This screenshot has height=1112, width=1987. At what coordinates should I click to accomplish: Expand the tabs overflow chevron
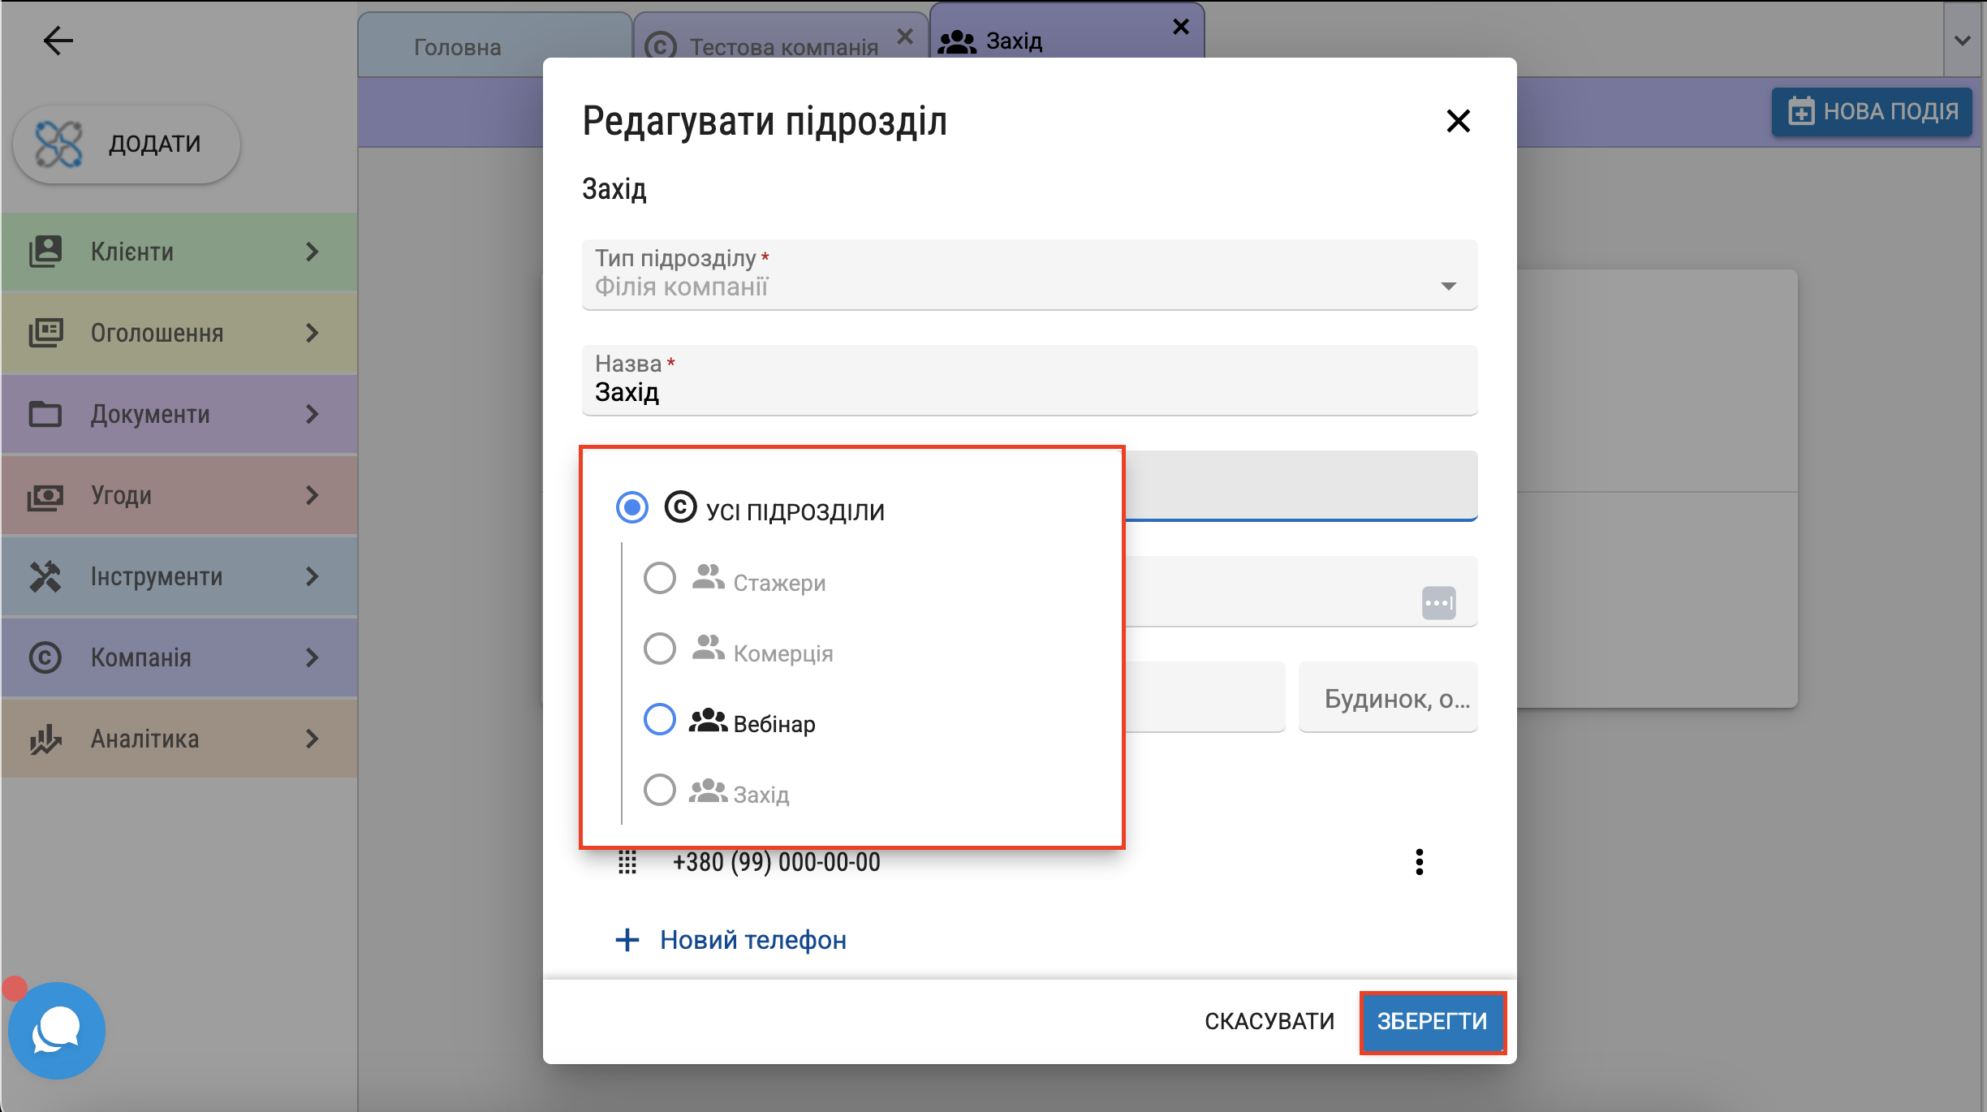coord(1962,41)
